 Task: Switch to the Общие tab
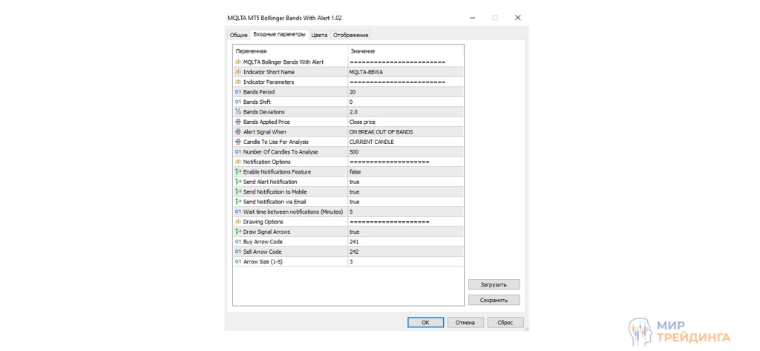tap(238, 35)
